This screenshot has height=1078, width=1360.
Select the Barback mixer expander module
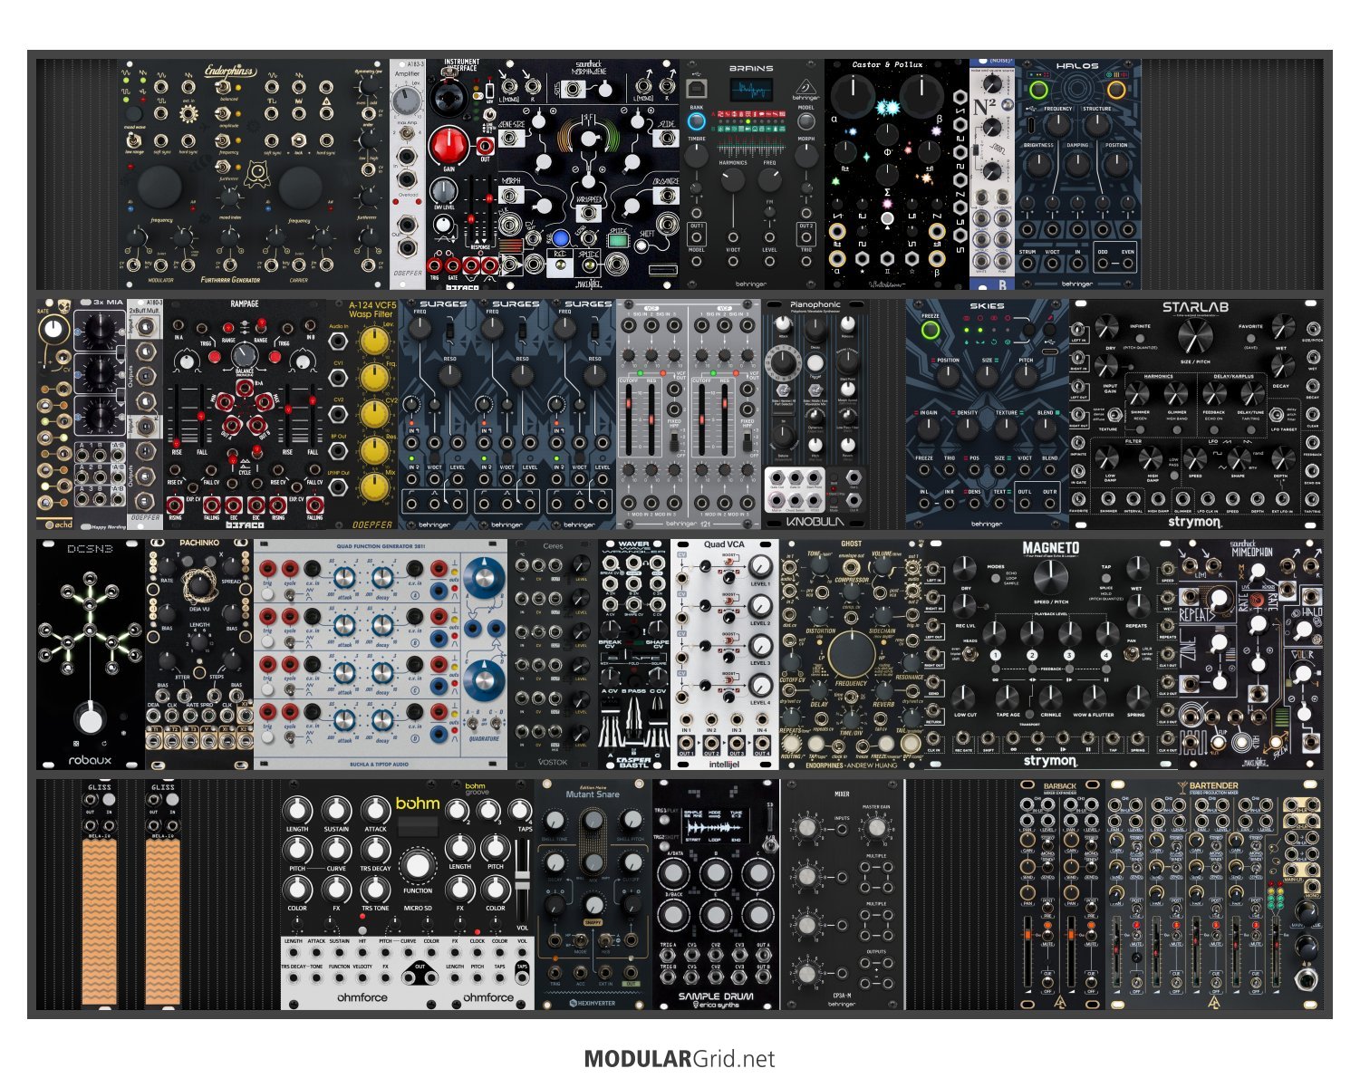click(1060, 893)
